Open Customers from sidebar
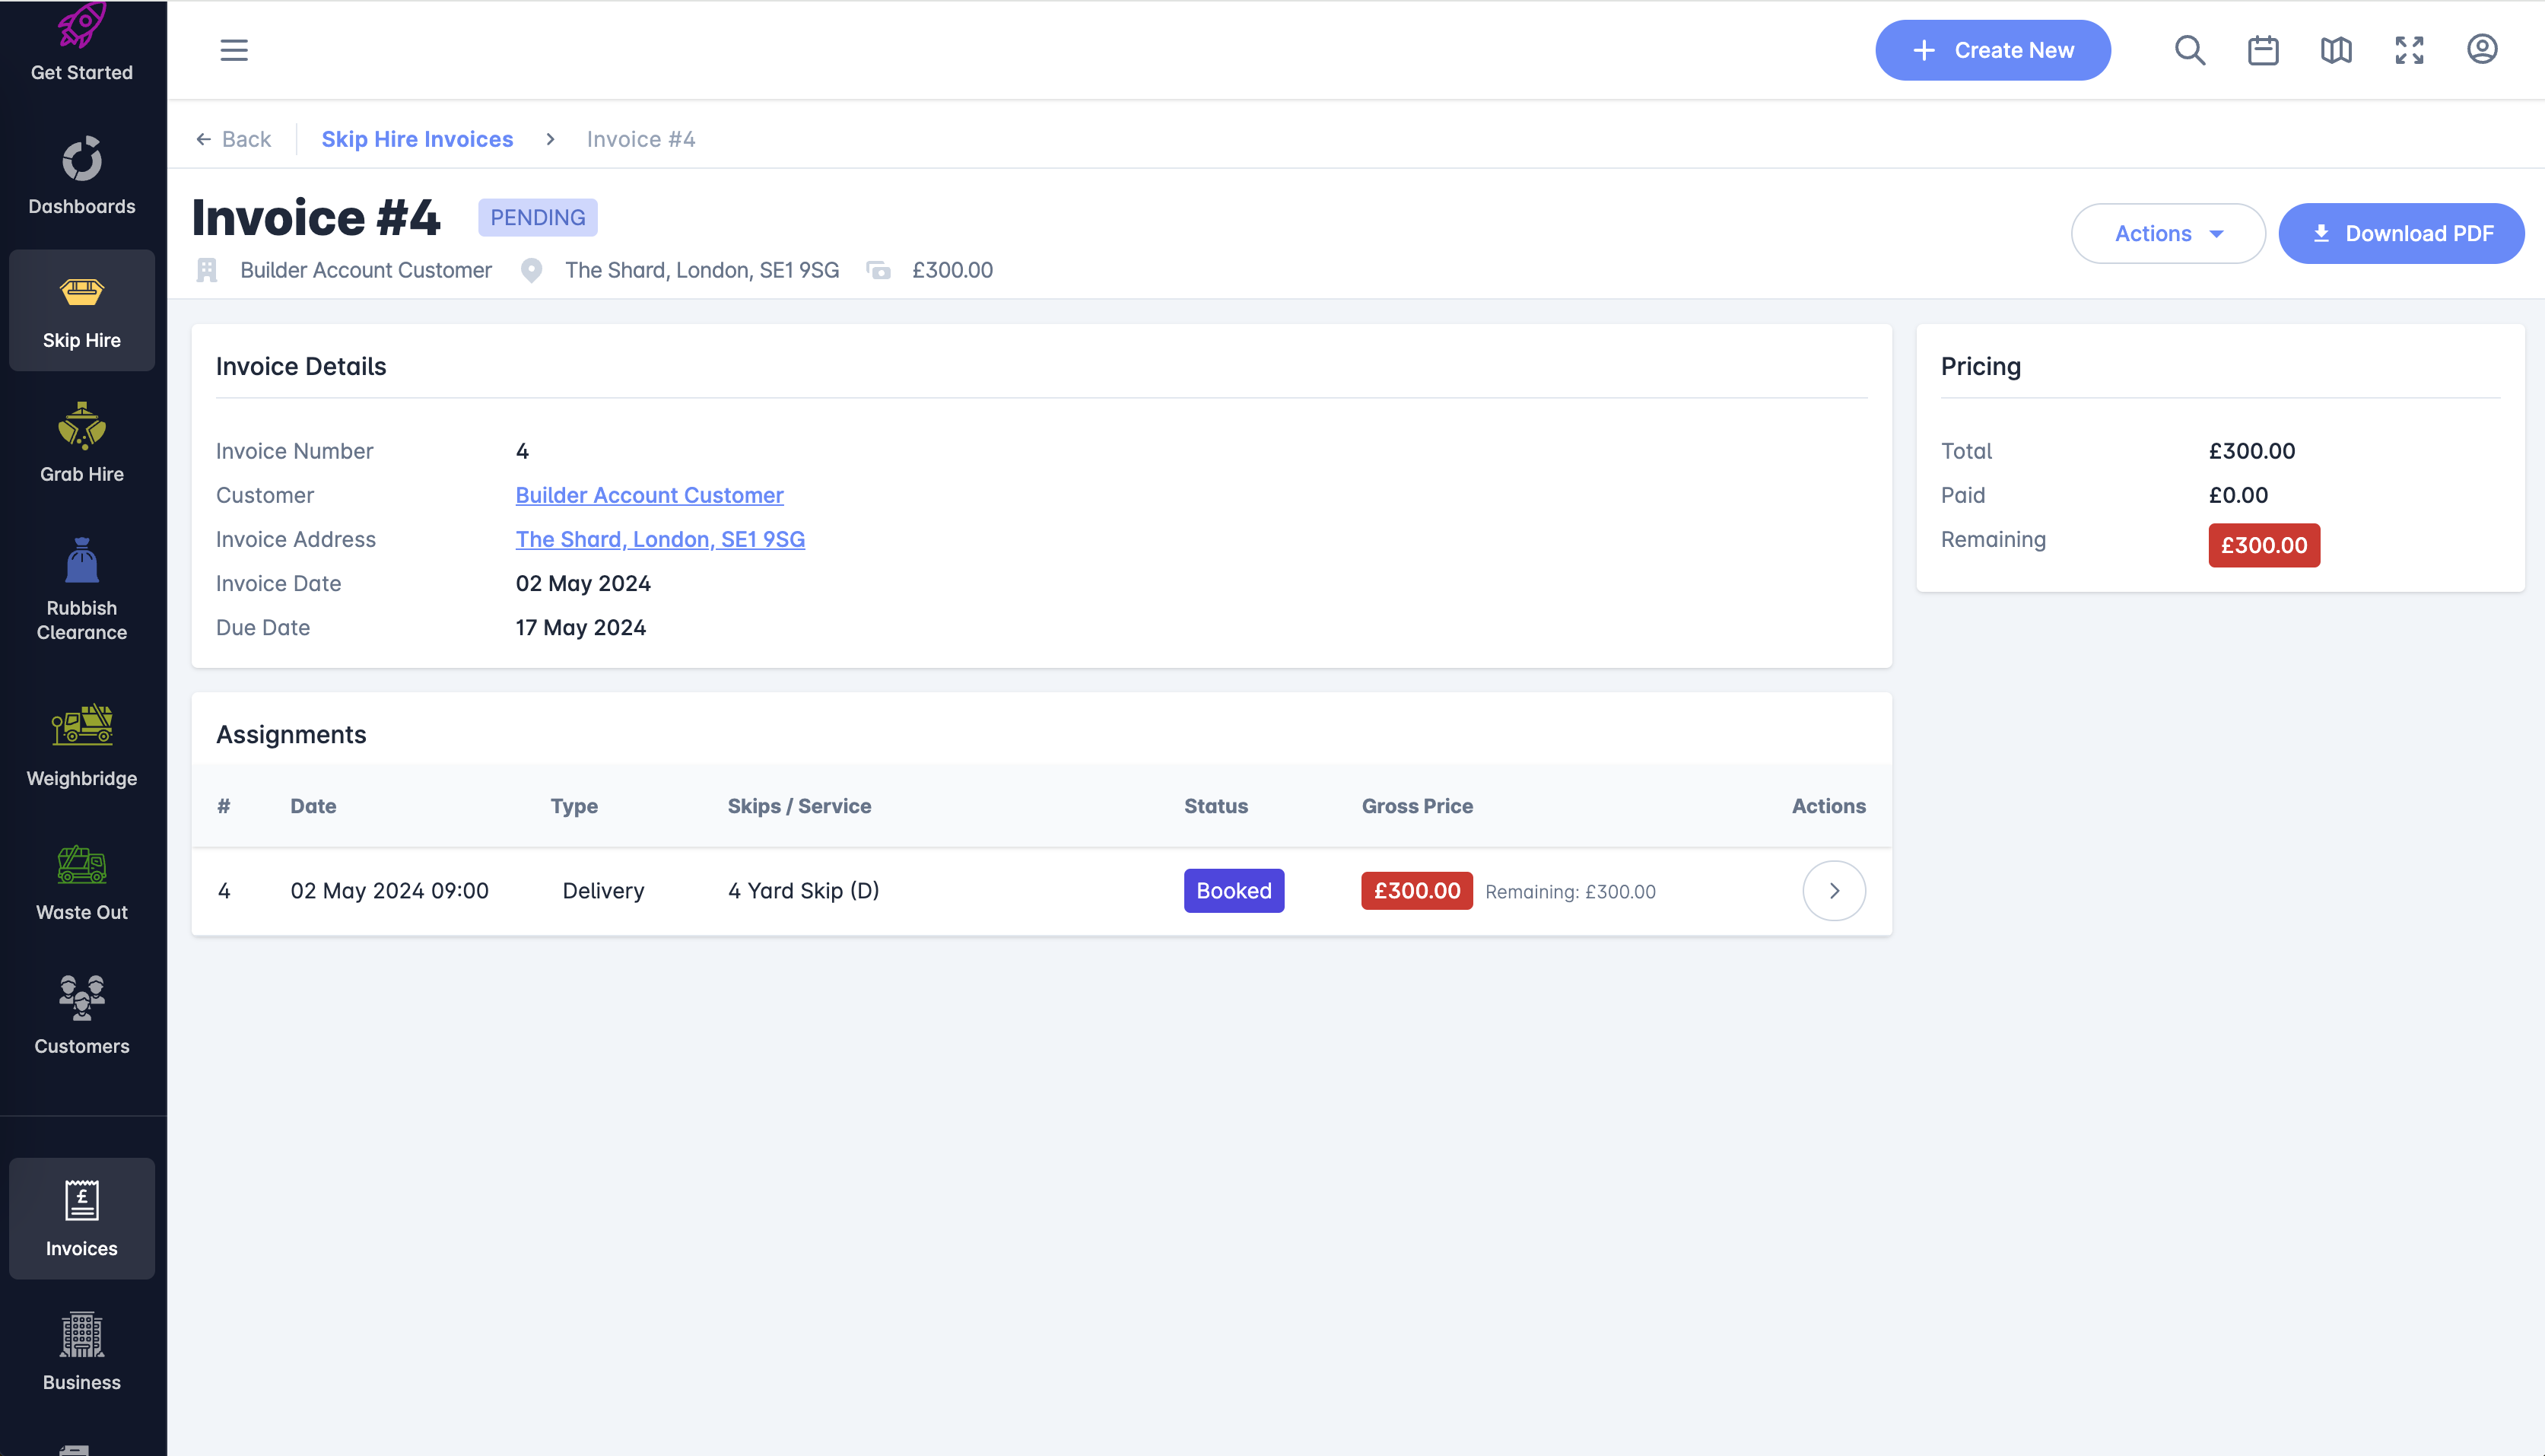 click(82, 1015)
